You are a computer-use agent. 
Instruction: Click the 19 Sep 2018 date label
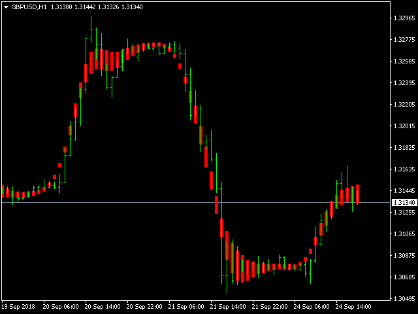coord(18,307)
